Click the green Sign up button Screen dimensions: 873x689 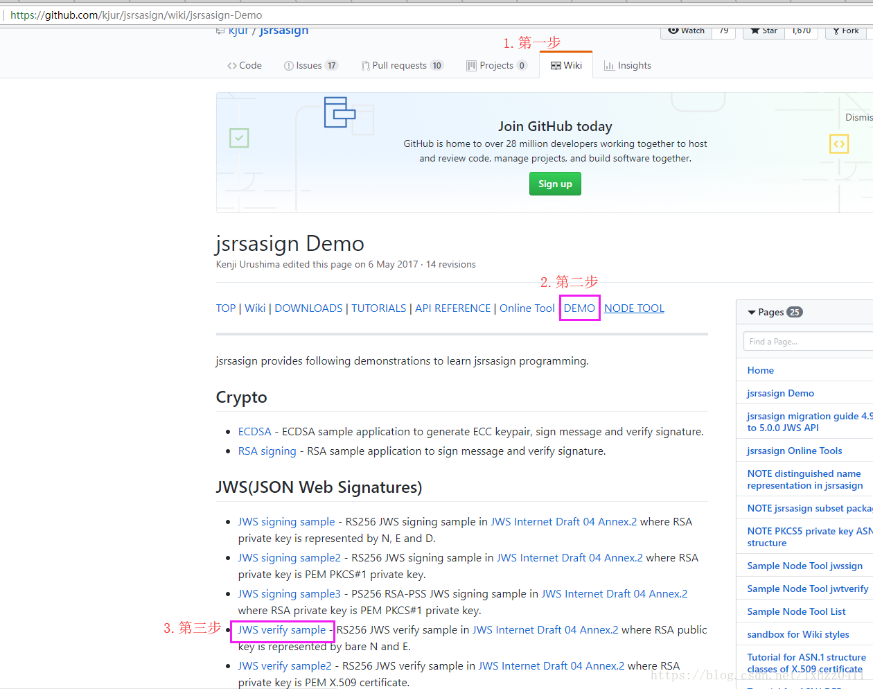click(555, 184)
